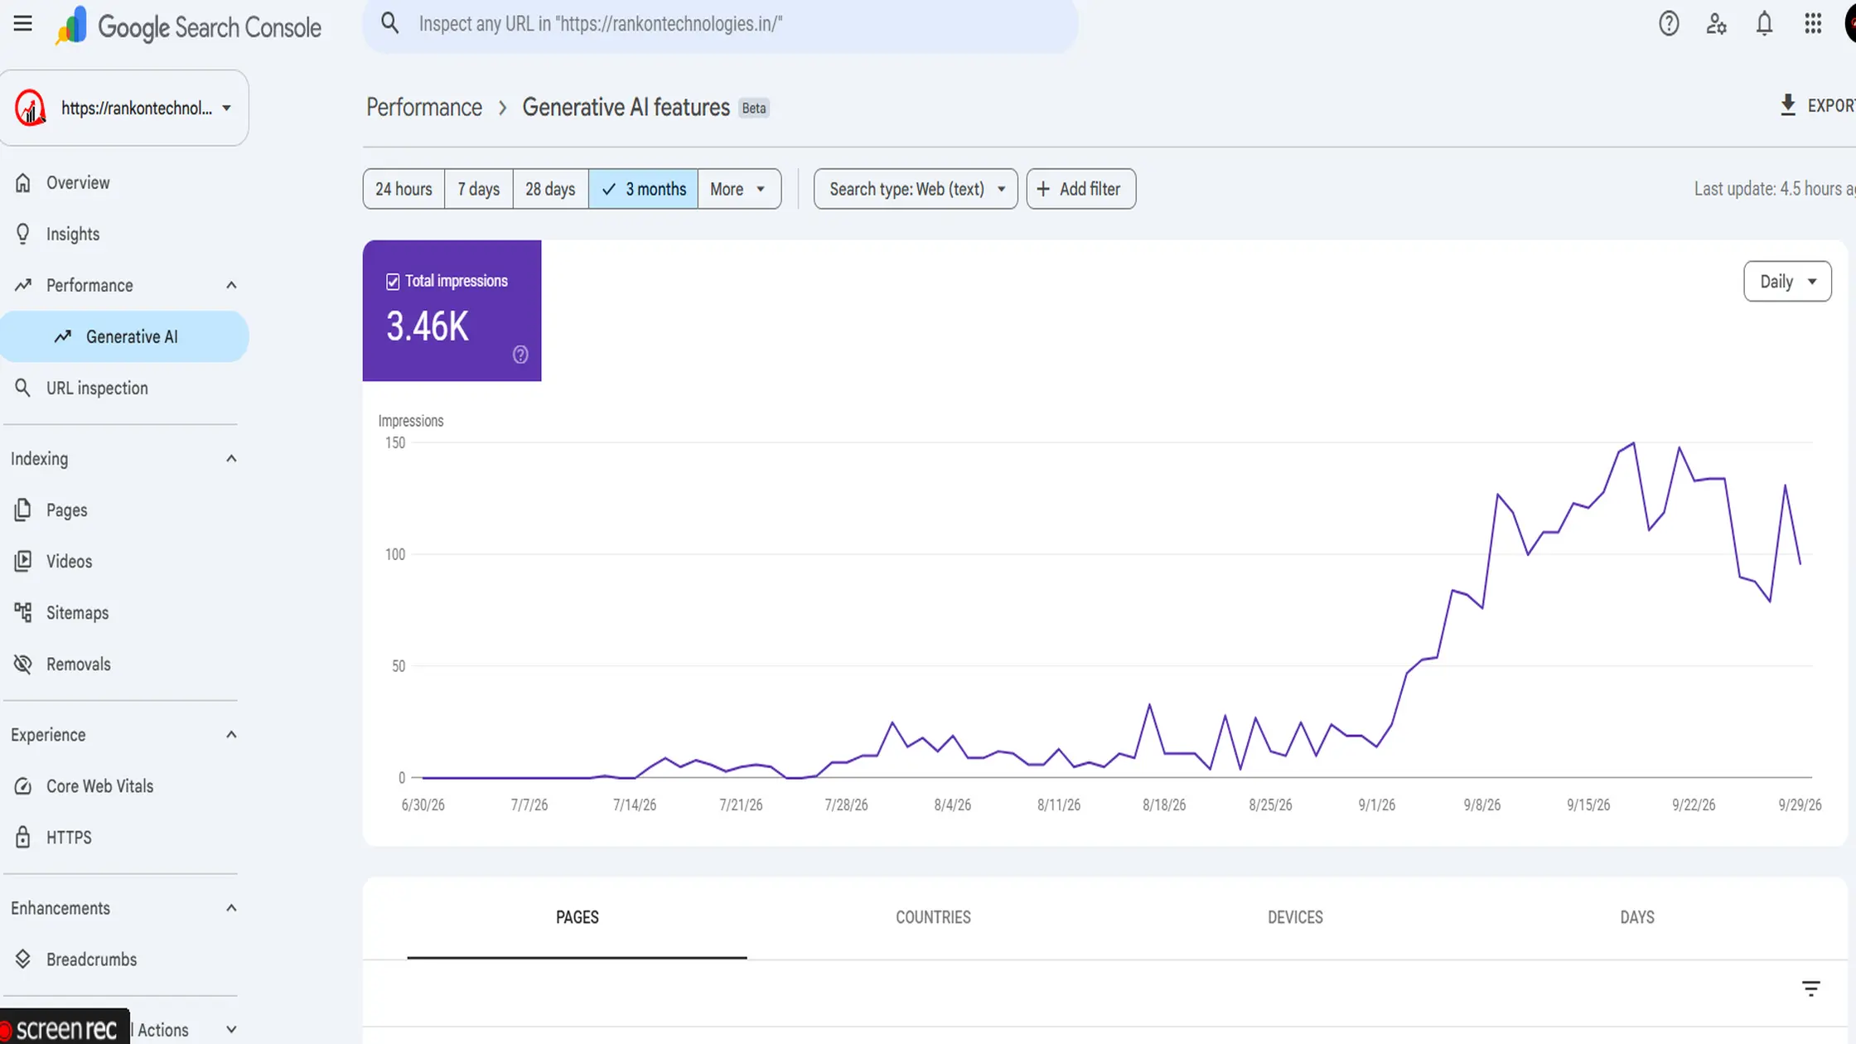Screen dimensions: 1856x1044
Task: Open Users and settings icon
Action: (1716, 24)
